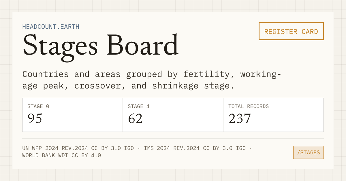Screen dimensions: 346x181
Task: Click the HEADCOUNT.EARTH site label
Action: point(51,27)
